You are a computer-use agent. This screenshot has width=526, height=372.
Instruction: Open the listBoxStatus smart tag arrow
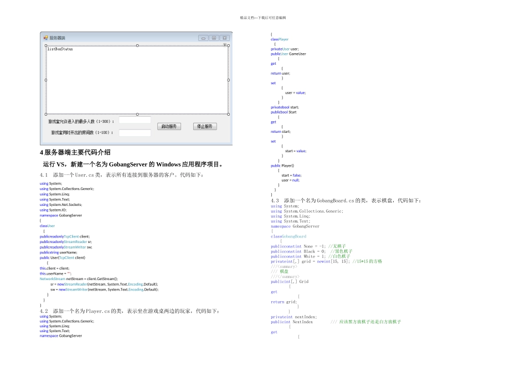click(225, 45)
